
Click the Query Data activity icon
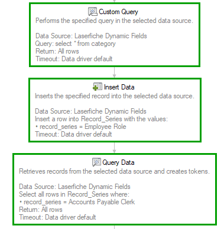[x=96, y=162]
